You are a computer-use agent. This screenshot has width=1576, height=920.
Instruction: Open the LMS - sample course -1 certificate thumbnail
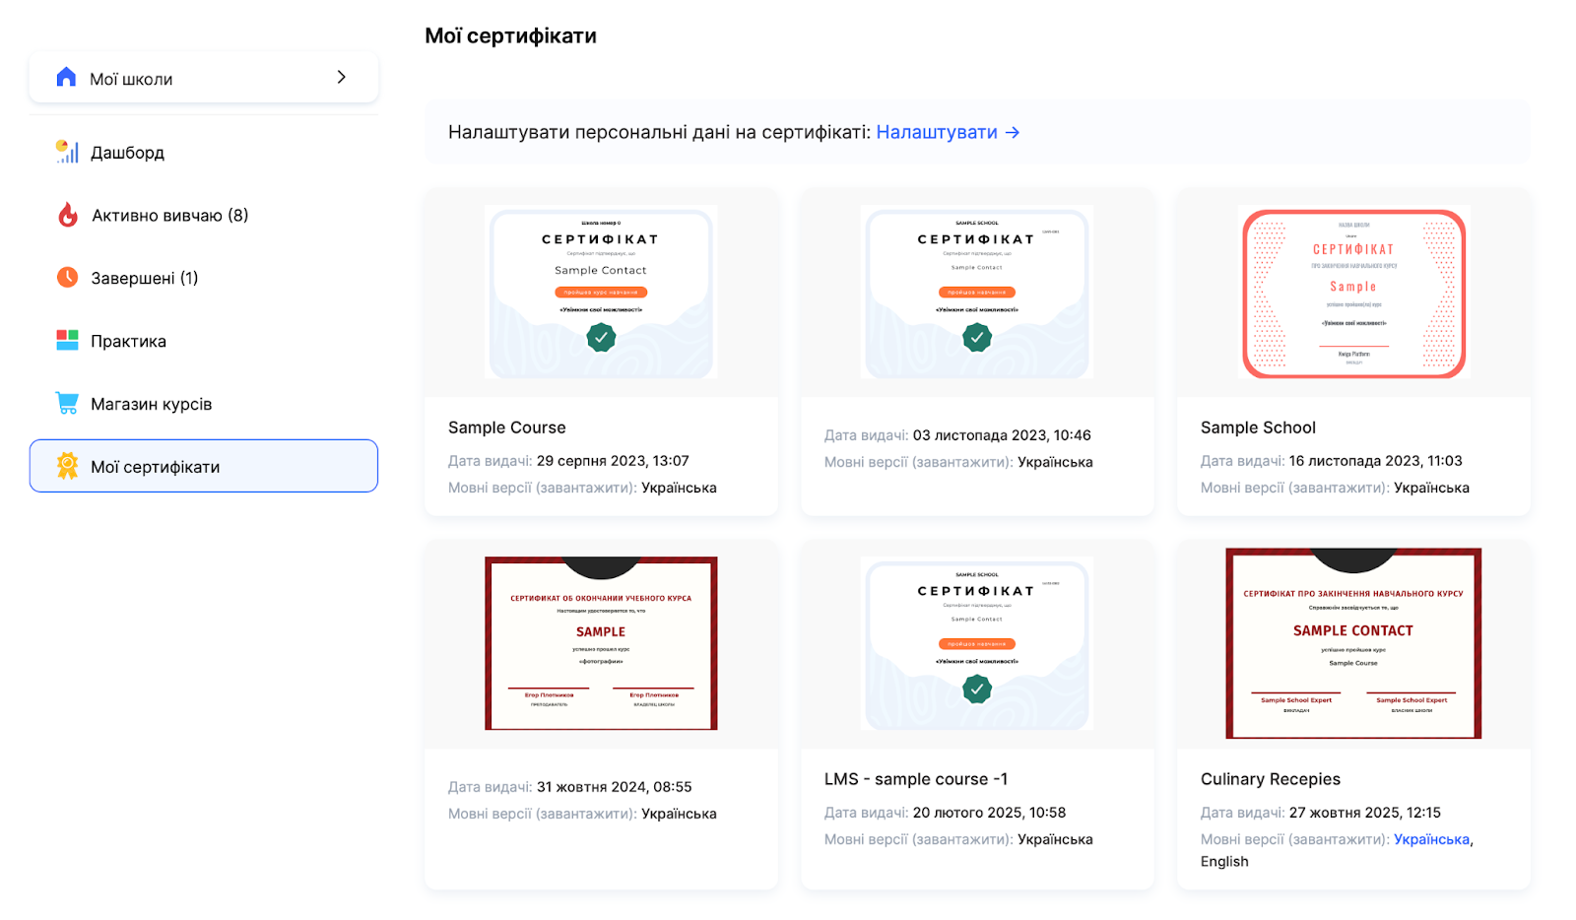click(x=976, y=643)
